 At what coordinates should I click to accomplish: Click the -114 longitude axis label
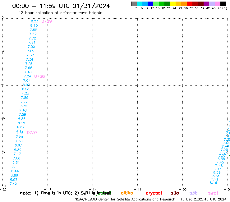[x=93, y=189]
